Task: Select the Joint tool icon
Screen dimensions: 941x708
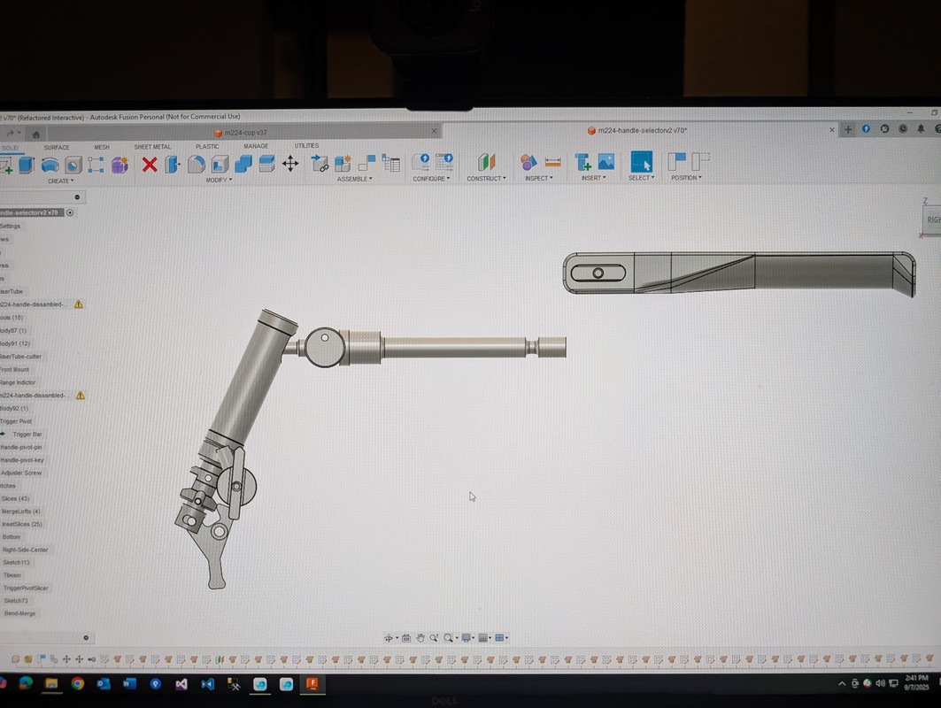Action: pyautogui.click(x=366, y=163)
